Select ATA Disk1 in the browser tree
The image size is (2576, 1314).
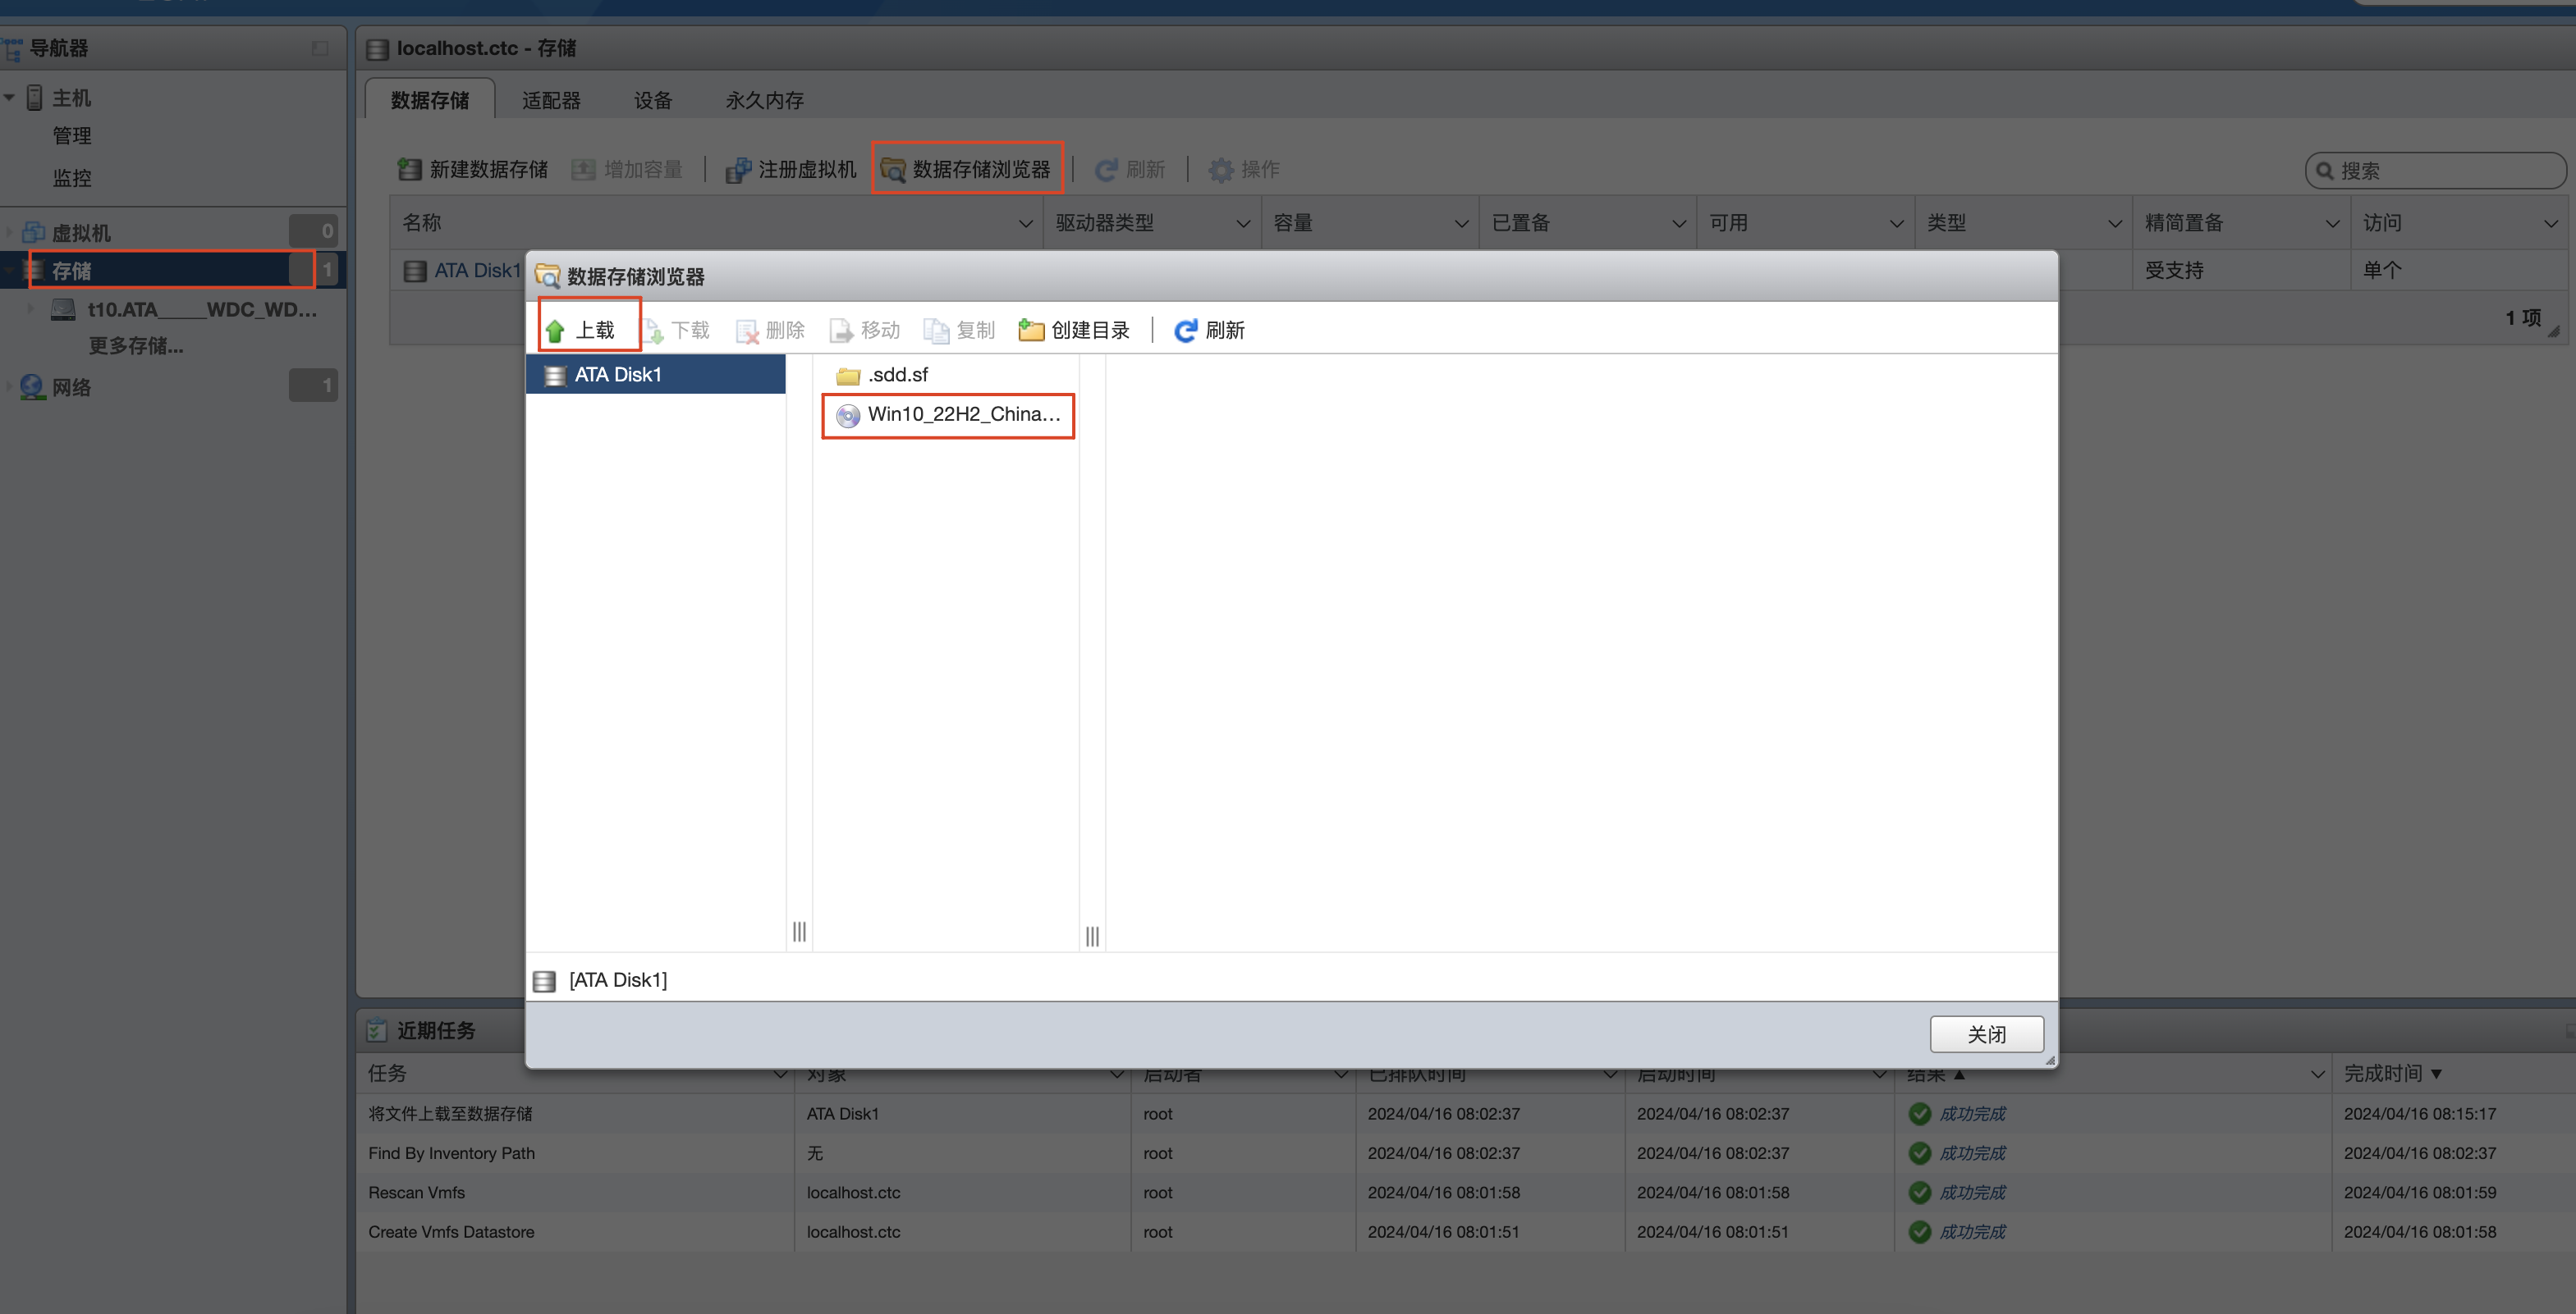coord(617,375)
